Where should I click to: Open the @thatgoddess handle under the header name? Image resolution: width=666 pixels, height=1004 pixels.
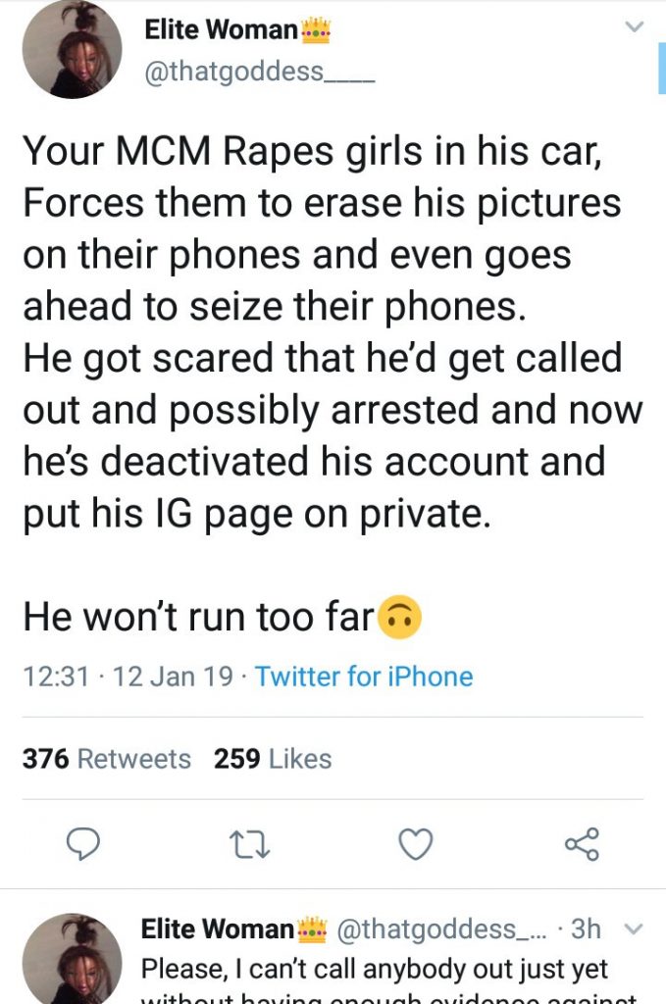point(259,73)
